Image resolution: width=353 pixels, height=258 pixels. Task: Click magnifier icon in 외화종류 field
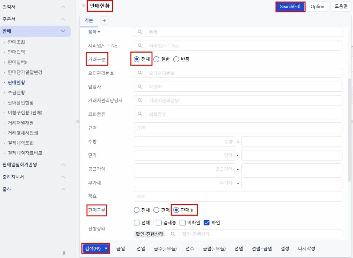pos(140,114)
